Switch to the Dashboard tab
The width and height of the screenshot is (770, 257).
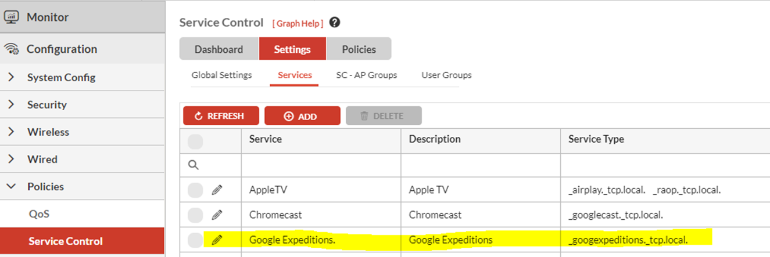pyautogui.click(x=219, y=49)
